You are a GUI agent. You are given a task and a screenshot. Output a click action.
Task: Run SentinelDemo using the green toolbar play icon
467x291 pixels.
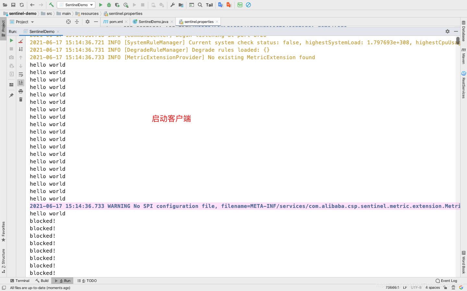pos(101,5)
